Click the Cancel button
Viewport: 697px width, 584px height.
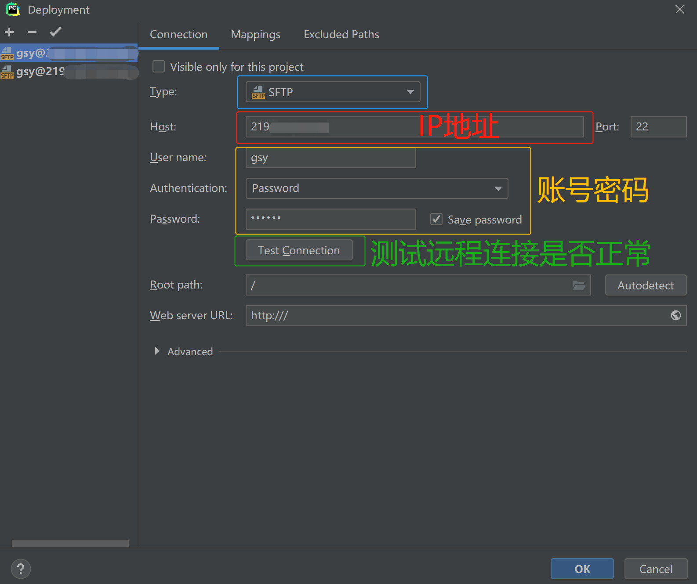click(656, 569)
